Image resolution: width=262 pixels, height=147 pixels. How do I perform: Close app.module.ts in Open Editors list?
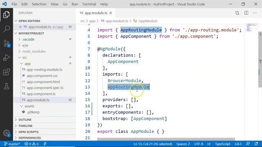coord(20,27)
